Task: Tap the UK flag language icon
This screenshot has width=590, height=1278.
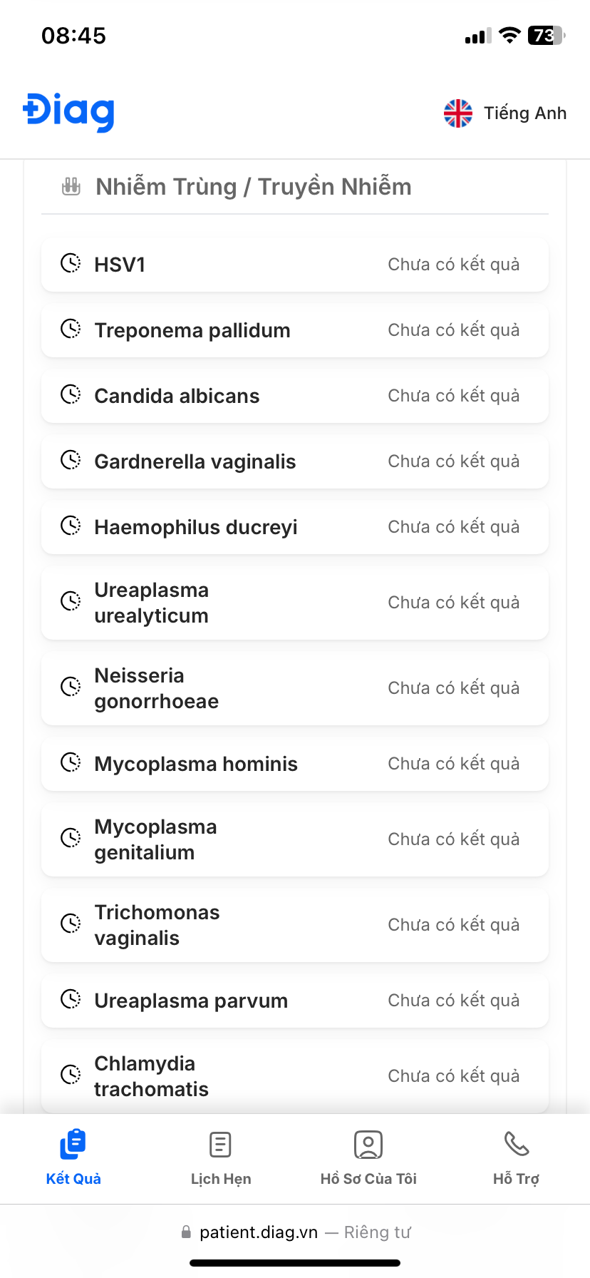Action: (x=457, y=113)
